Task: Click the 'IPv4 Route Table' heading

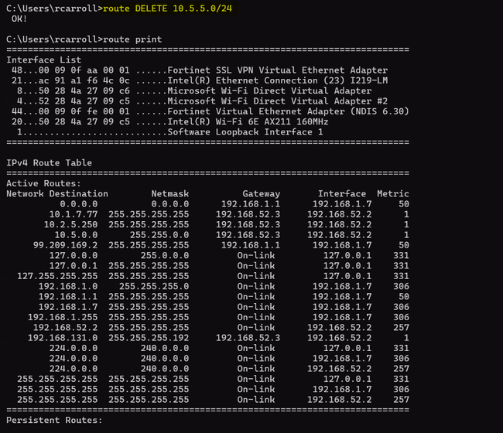Action: point(49,163)
